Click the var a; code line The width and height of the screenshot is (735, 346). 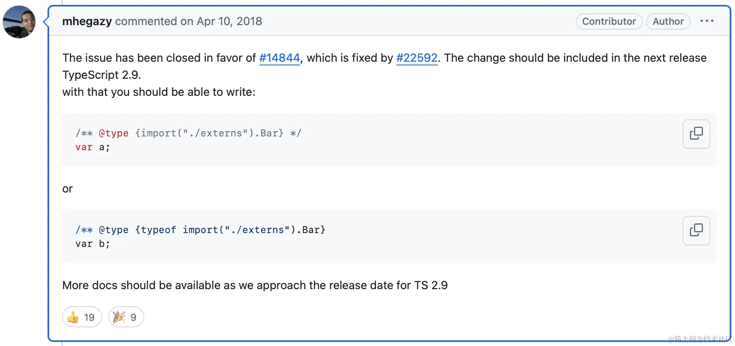pos(93,147)
